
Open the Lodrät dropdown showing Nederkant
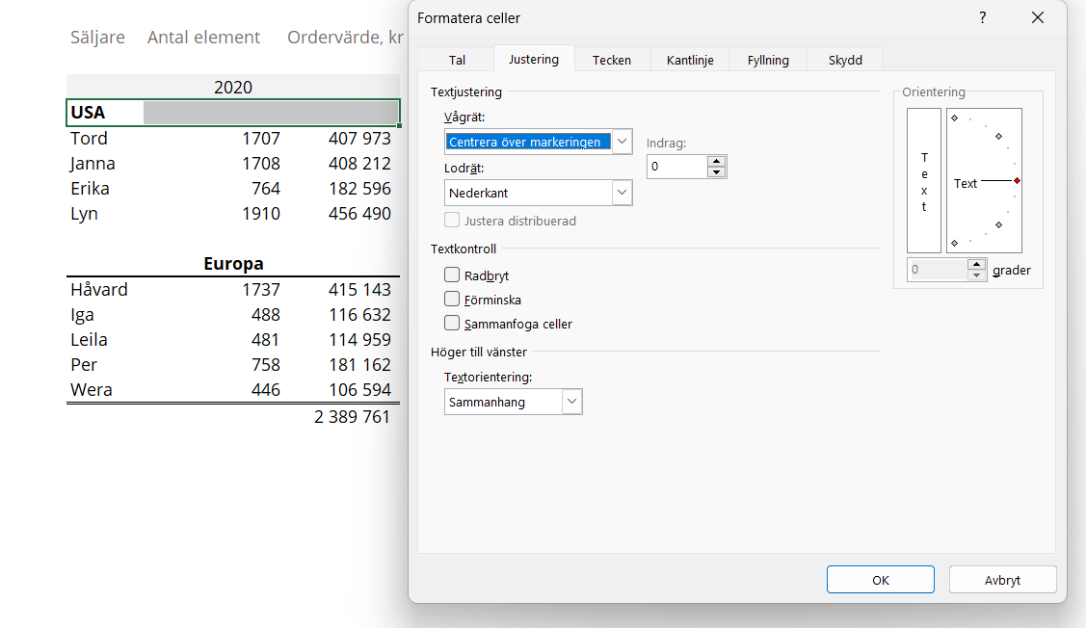[x=622, y=193]
